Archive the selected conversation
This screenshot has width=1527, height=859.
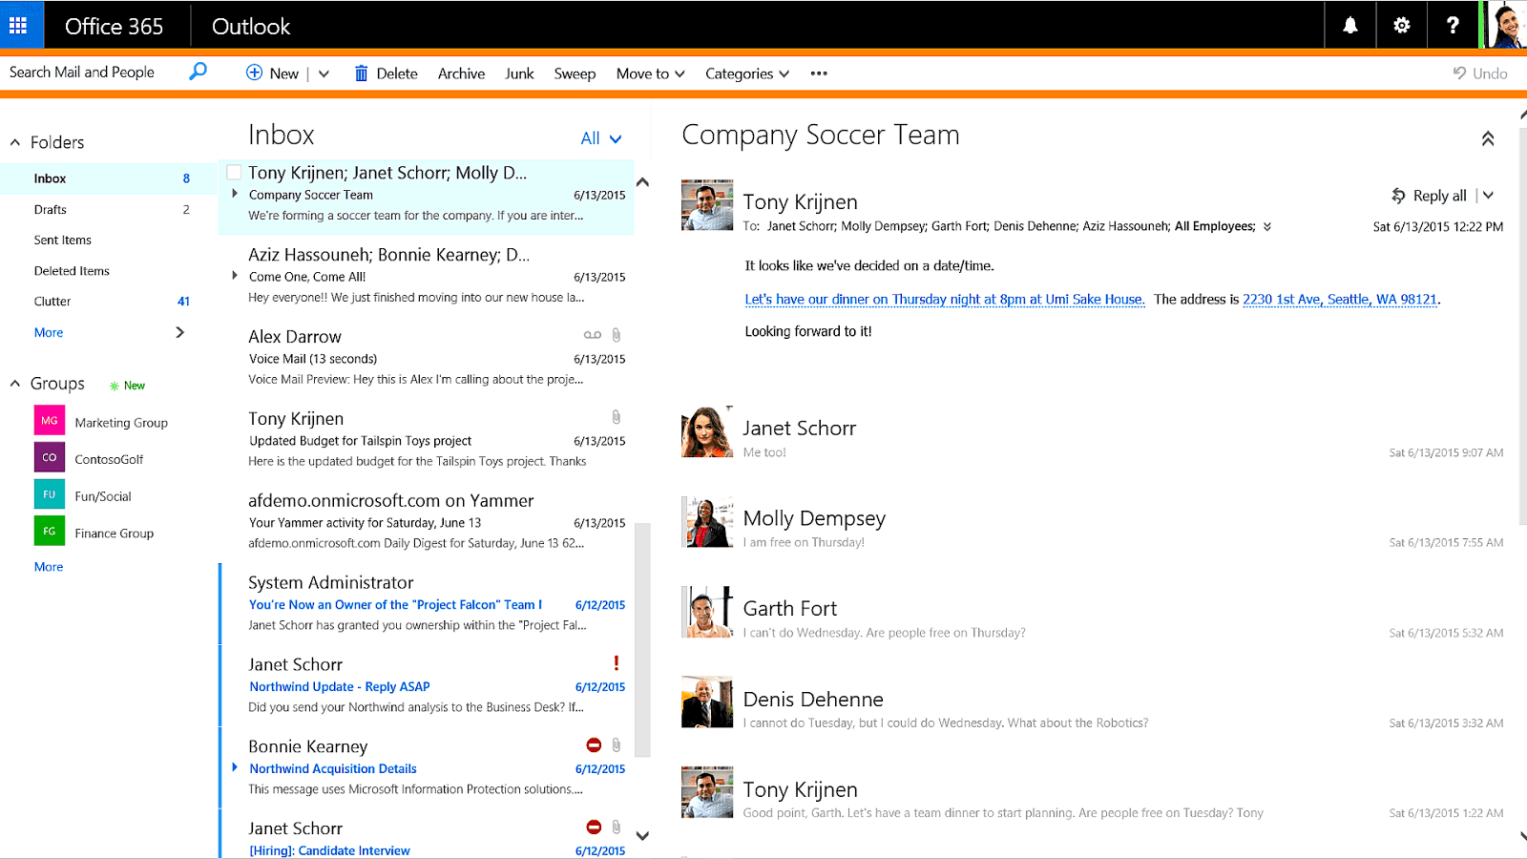461,73
